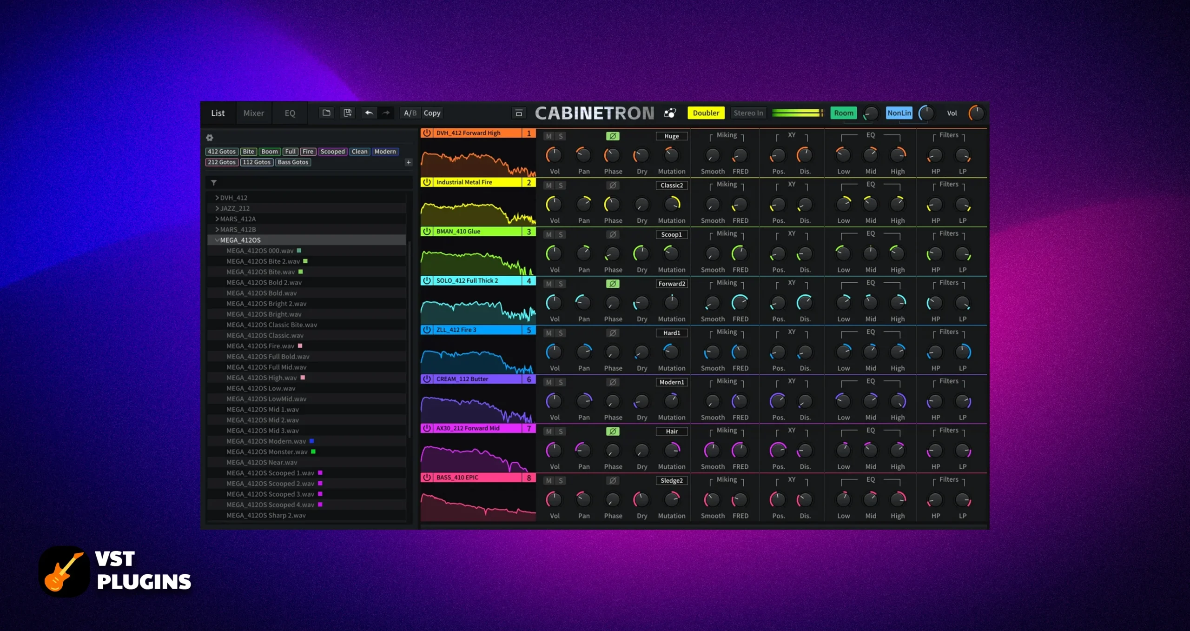This screenshot has width=1190, height=631.
Task: Adjust slot 1 Vol knob
Action: (x=554, y=155)
